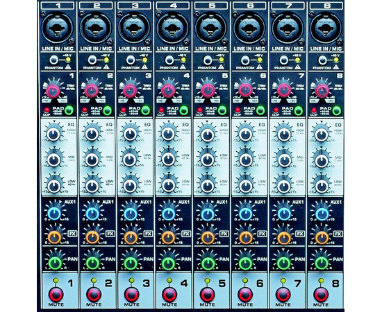Click the bottom EQ LOW knob on channel 1
382x312 pixels.
54,186
